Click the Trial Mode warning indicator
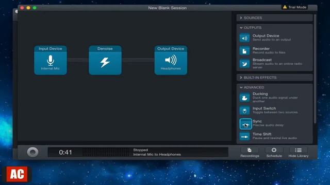The image size is (330, 185). tap(294, 7)
